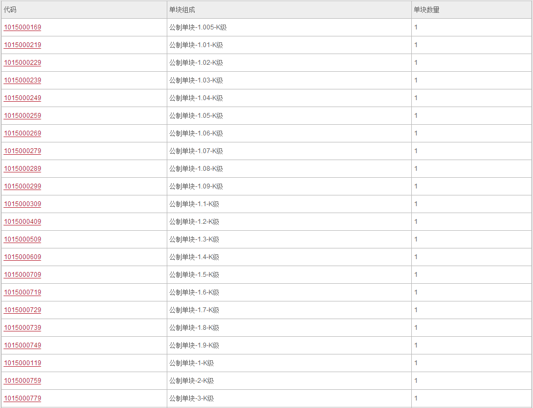533x408 pixels.
Task: Select cell 公制单块-1.02-K级
Action: (289, 63)
